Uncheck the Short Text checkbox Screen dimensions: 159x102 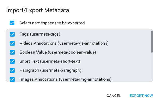[x=12, y=61]
